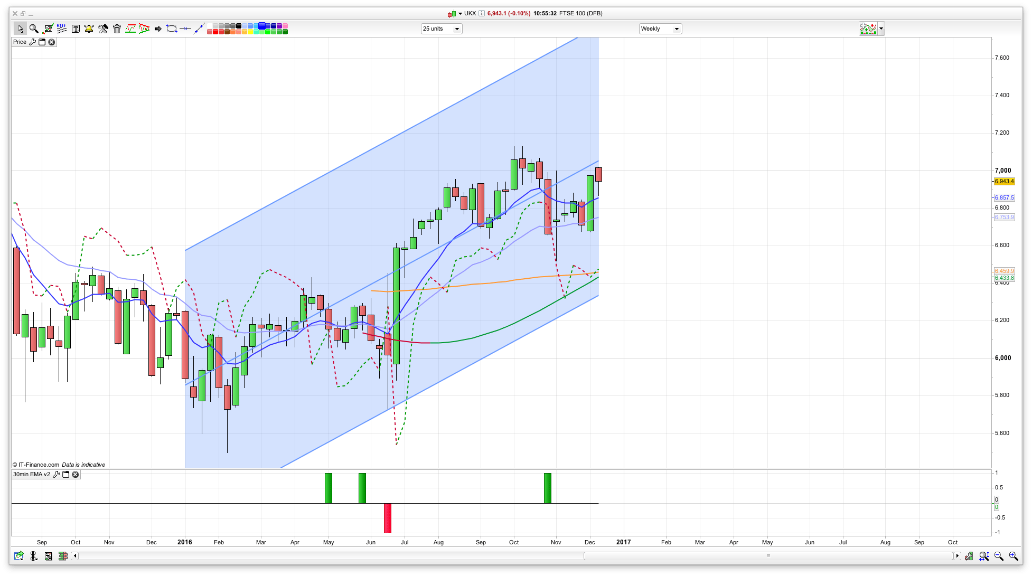Click the magnifying glass zoom tool

(34, 29)
